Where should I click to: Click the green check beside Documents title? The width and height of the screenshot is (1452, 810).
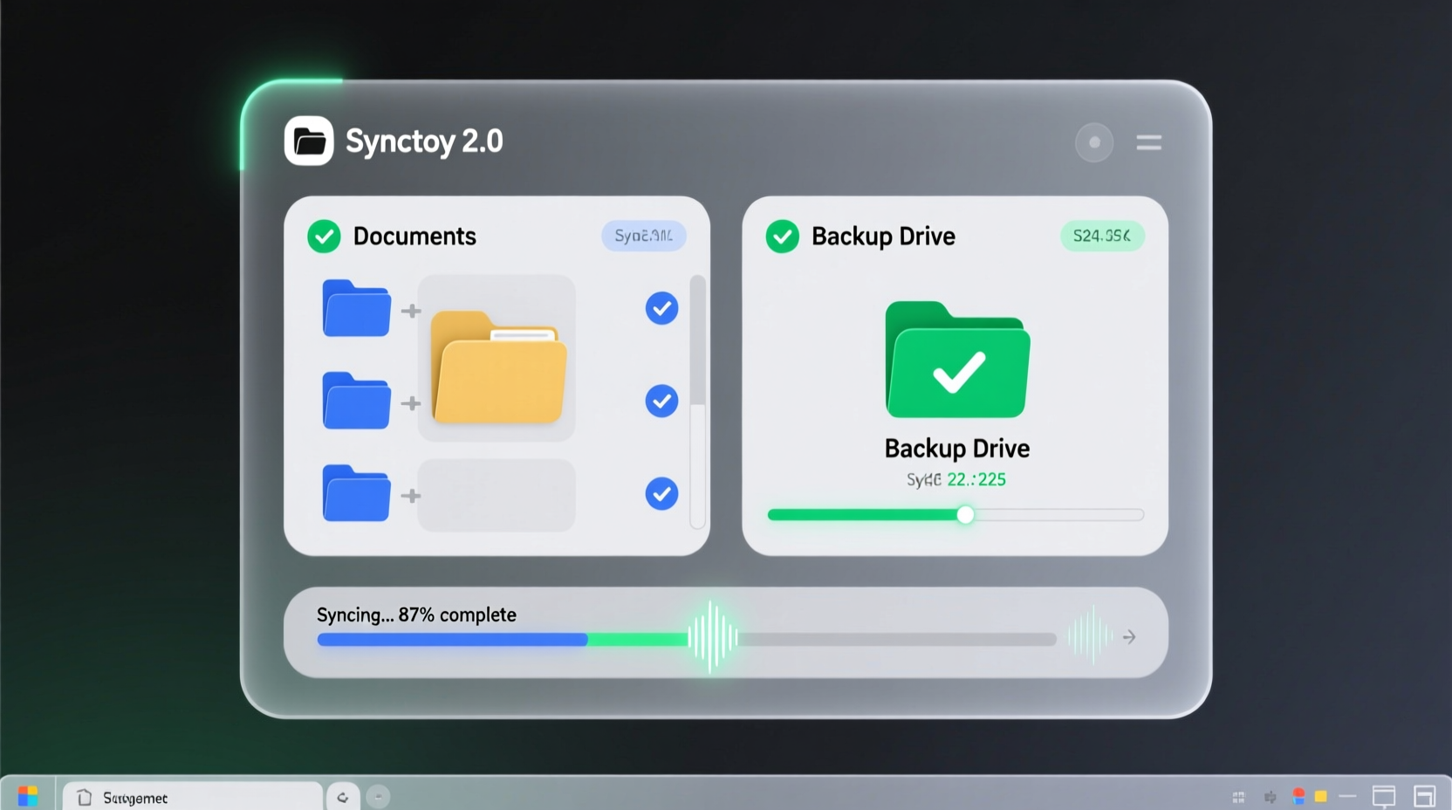pos(324,236)
